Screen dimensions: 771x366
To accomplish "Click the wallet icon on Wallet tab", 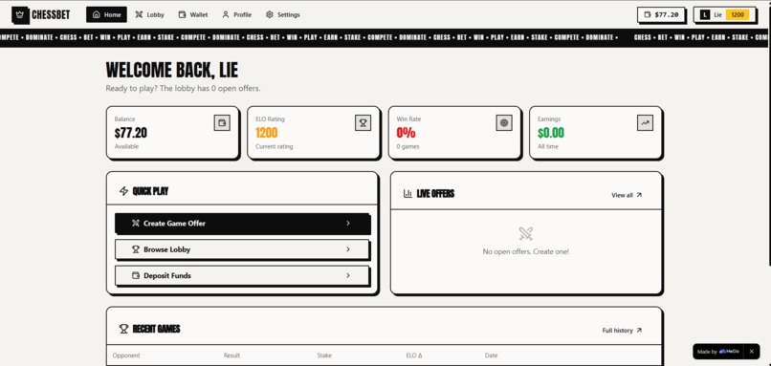I will (x=183, y=14).
